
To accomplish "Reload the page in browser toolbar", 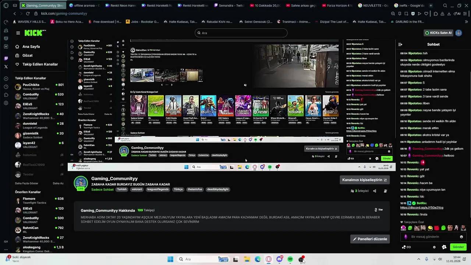I will pyautogui.click(x=28, y=14).
